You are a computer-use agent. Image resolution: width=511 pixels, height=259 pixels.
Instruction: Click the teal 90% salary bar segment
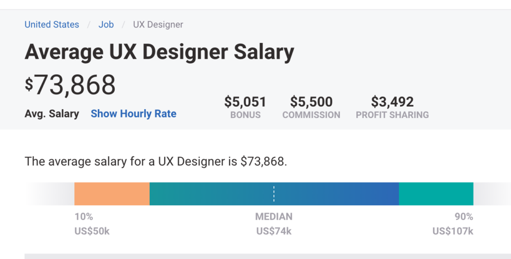[436, 194]
